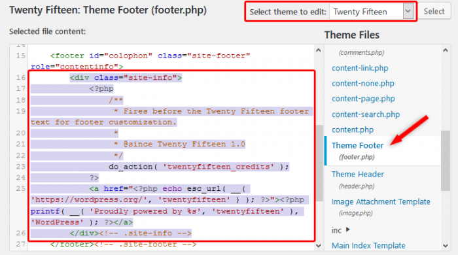This screenshot has width=458, height=255.
Task: Click the code editor scroll-down arrow
Action: pos(319,246)
